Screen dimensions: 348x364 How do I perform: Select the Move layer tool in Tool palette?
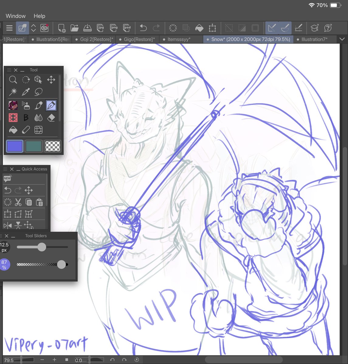coord(51,80)
